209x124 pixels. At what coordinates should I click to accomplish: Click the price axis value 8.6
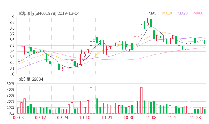tap(12, 40)
